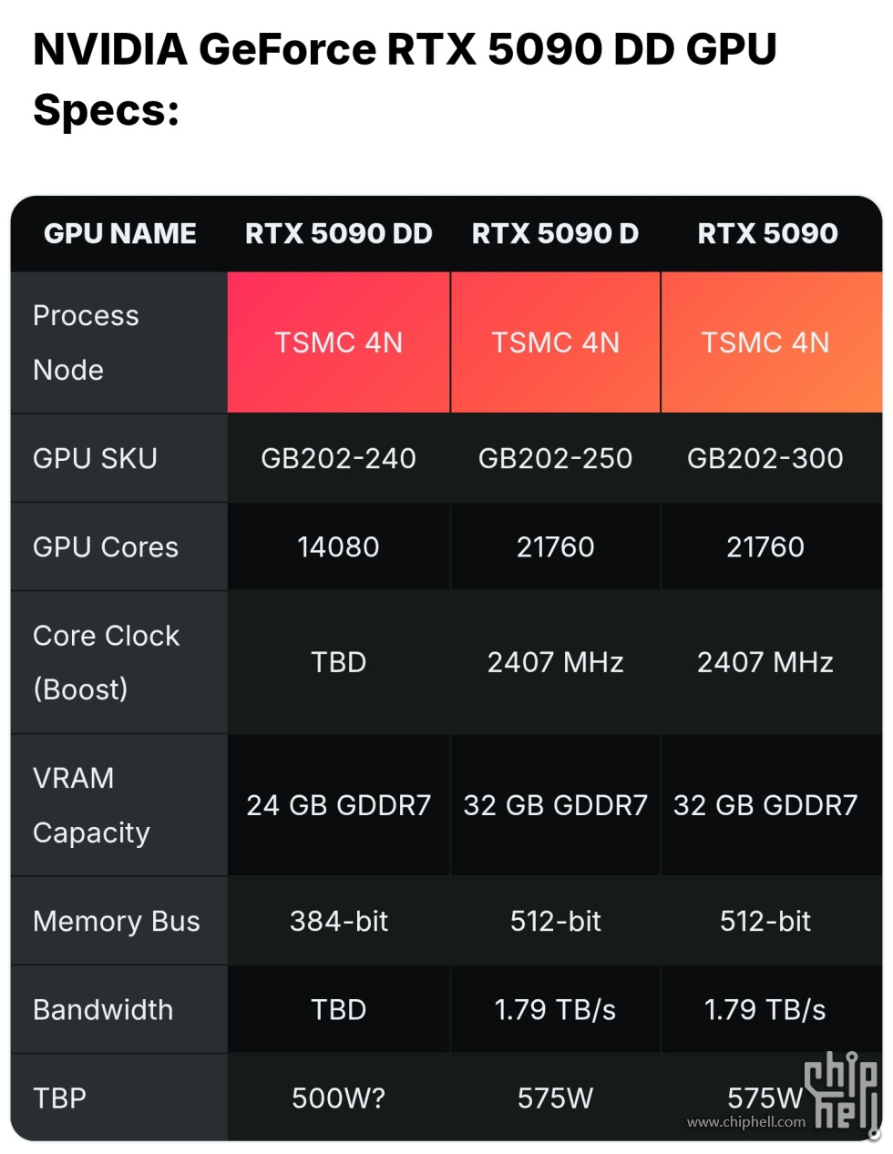Click the 24 GB GDDR7 cell

[x=339, y=805]
